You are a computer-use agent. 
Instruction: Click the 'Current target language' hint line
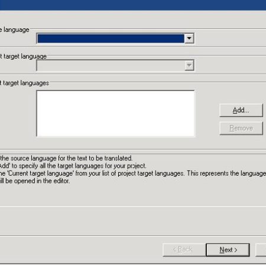tap(133, 173)
